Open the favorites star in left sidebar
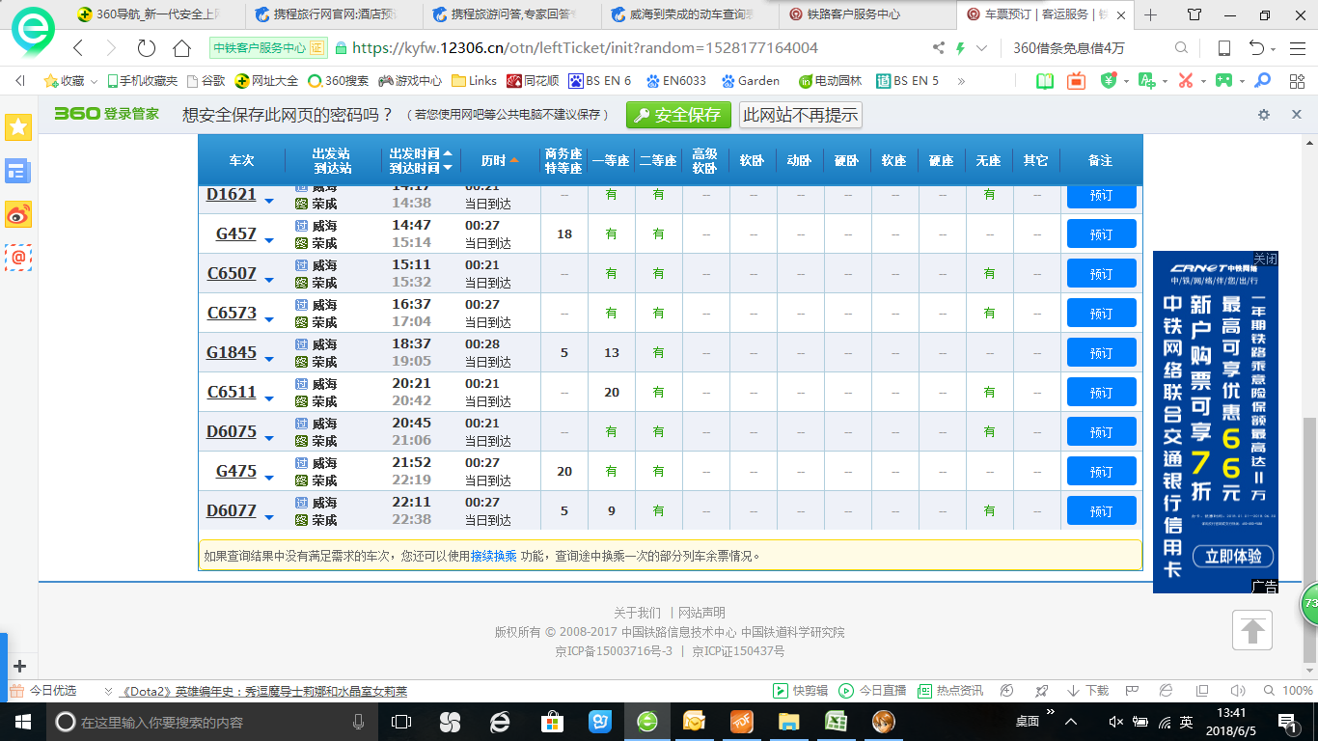This screenshot has height=741, width=1318. (x=18, y=127)
